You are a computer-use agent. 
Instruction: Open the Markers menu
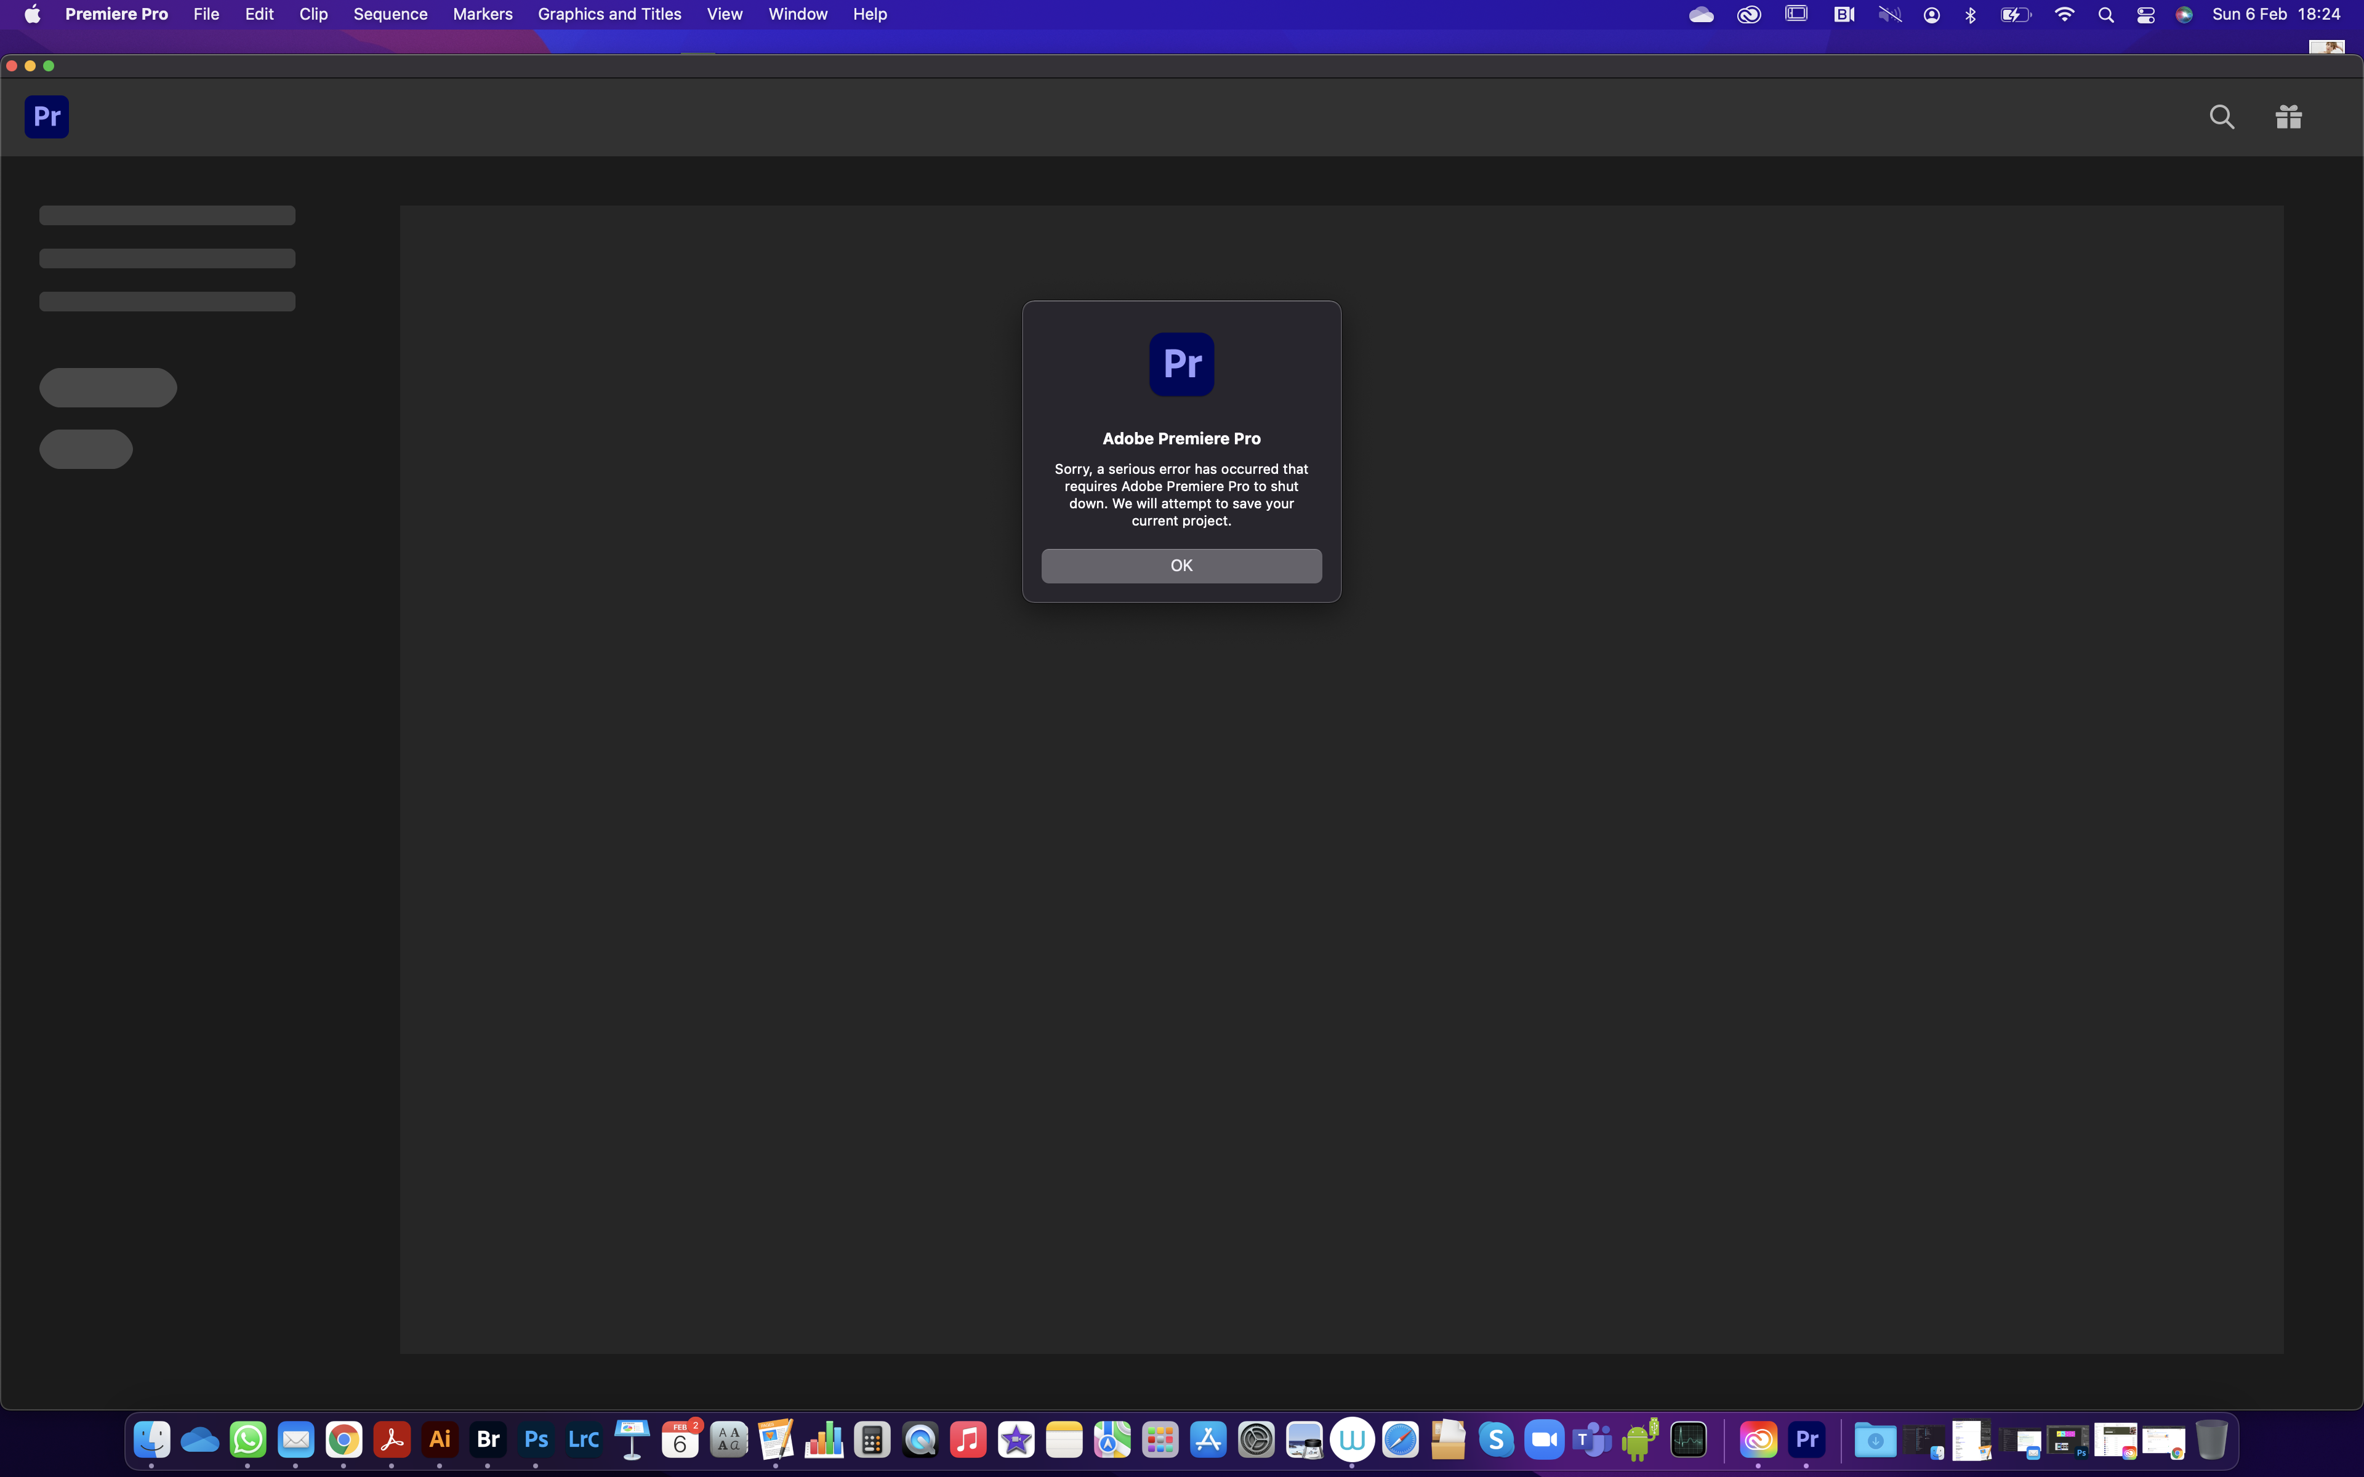(483, 14)
